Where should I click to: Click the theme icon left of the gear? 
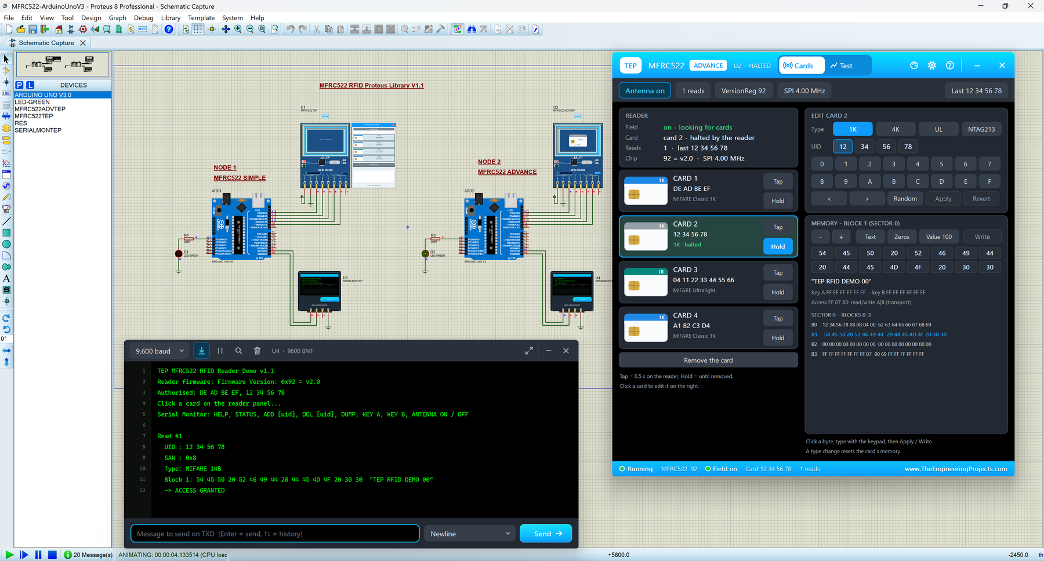(x=914, y=65)
